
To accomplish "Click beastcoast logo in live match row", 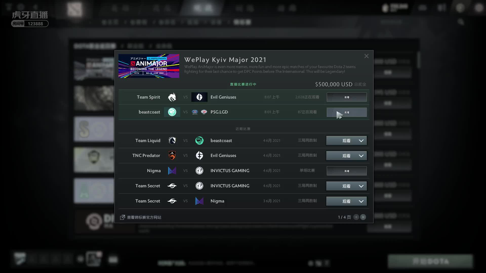I will pos(172,112).
